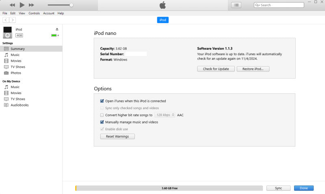Toggle Open iTunes when this iPod is connected
The image size is (325, 194).
click(x=102, y=101)
